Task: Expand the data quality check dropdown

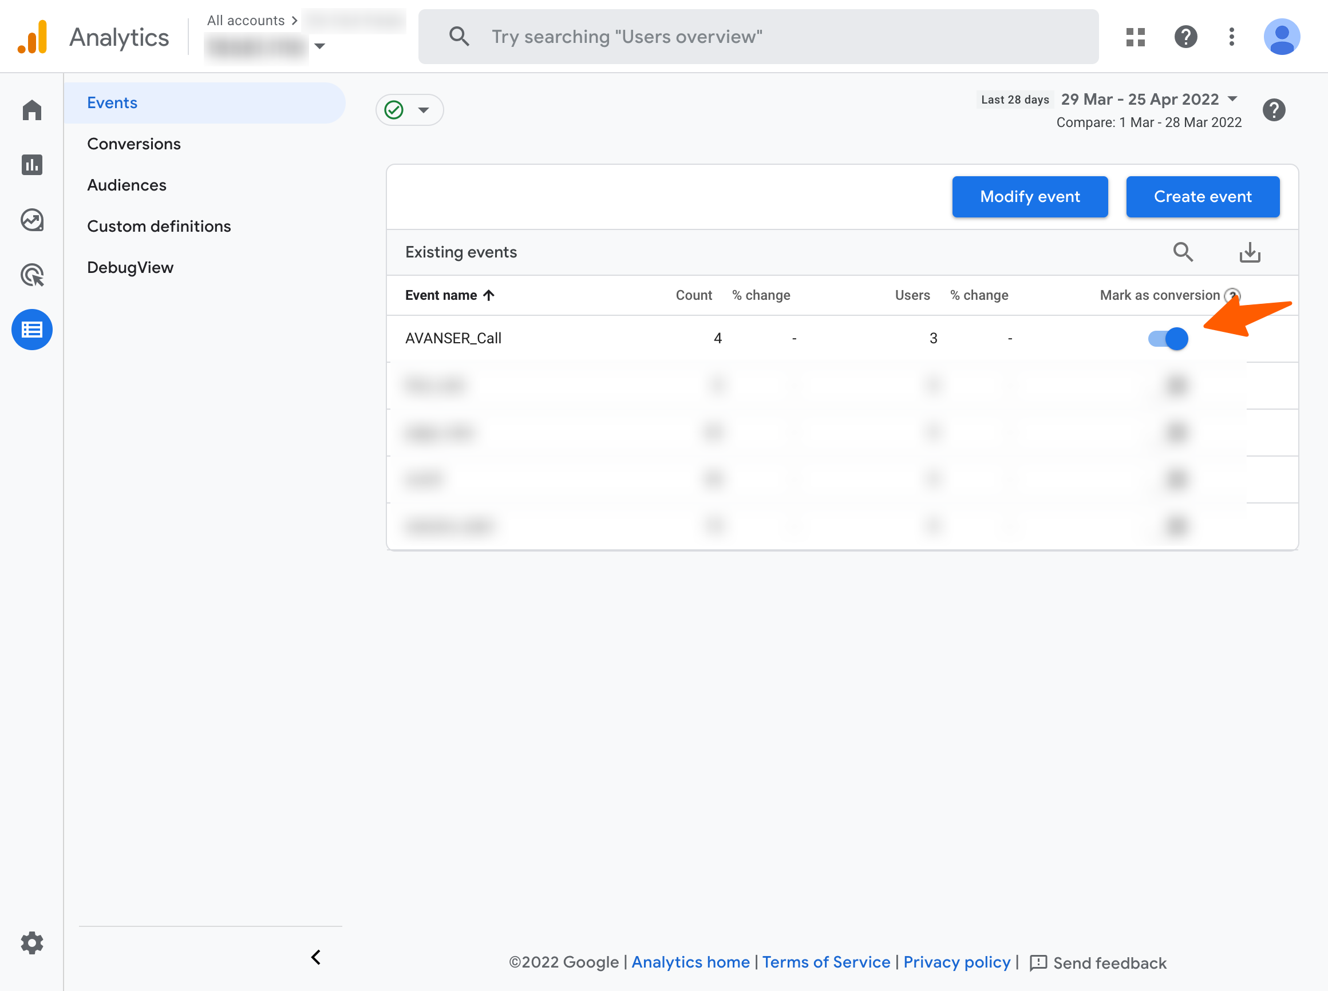Action: point(410,110)
